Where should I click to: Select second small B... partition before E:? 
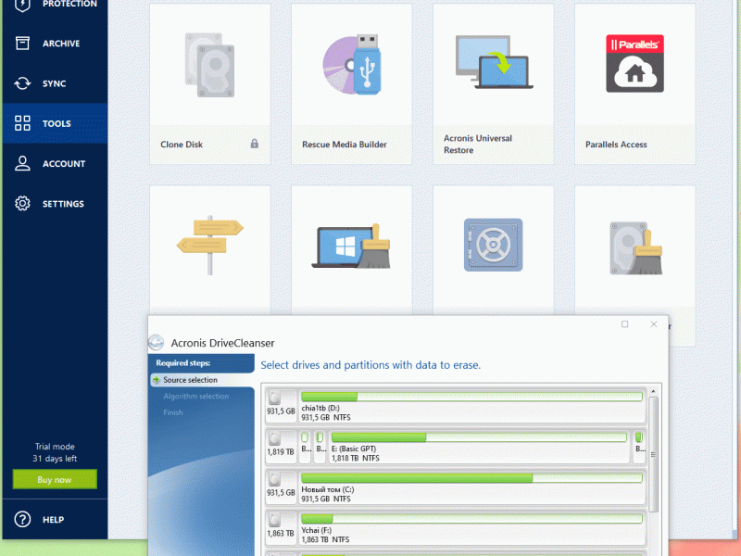tap(320, 447)
